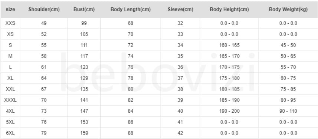This screenshot has height=139, width=318.
Task: Select body weight cell 45 - 50
Action: [288, 45]
